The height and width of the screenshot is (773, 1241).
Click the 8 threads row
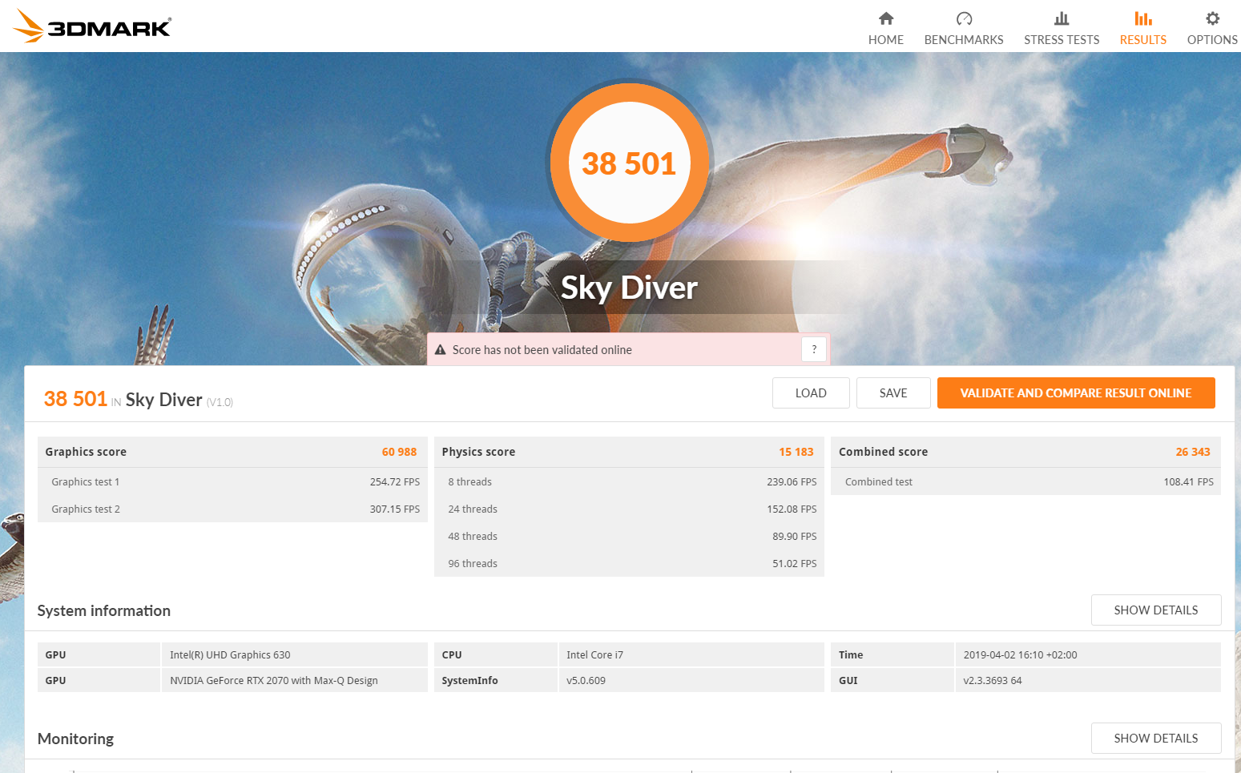tap(629, 482)
